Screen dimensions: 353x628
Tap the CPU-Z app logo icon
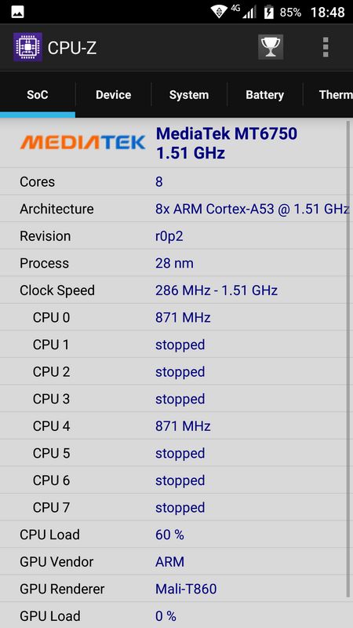tap(27, 47)
